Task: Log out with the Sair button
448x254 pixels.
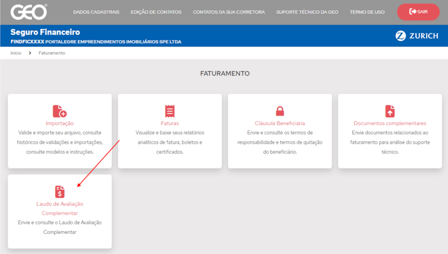Action: [418, 12]
